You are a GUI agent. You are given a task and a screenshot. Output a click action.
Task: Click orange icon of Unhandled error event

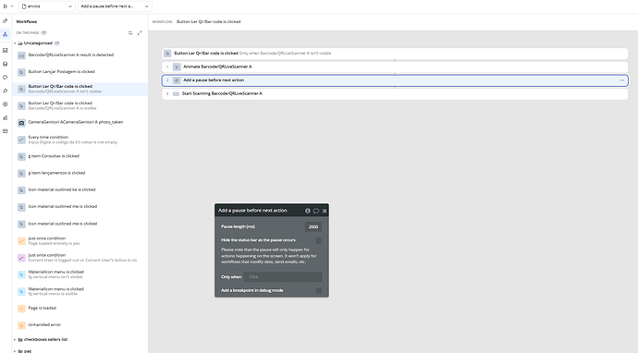21,325
